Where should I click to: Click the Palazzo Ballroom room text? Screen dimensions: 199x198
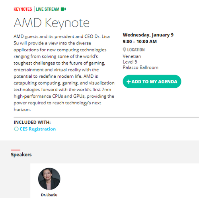click(140, 67)
